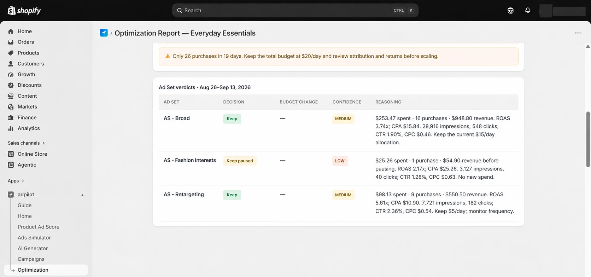The width and height of the screenshot is (591, 277).
Task: Open adpilot Guide page
Action: tap(25, 205)
